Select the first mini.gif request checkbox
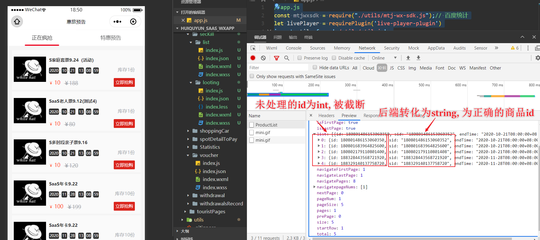The image size is (540, 240). 252,132
